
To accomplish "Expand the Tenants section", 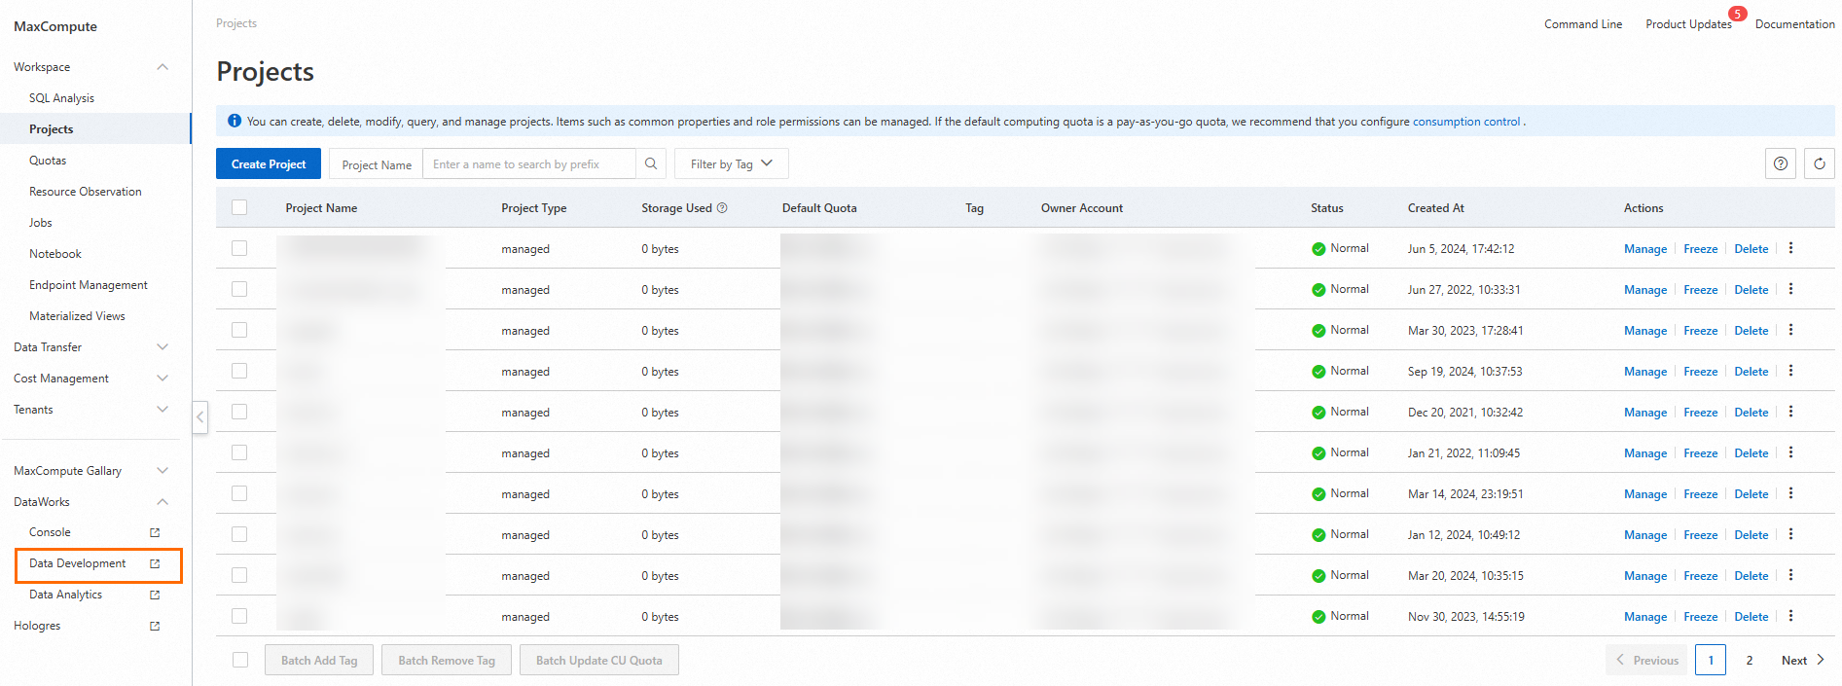I will click(163, 410).
